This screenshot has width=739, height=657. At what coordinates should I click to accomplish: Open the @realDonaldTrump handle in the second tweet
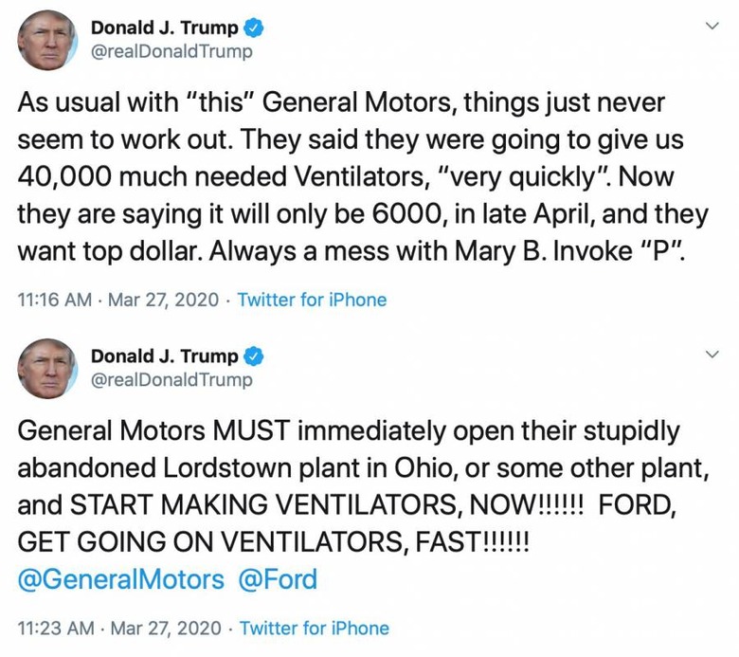tap(171, 380)
